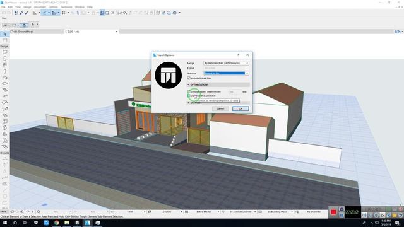404x227 pixels.
Task: Expand the collapsed section below Optimizations
Action: pos(188,103)
